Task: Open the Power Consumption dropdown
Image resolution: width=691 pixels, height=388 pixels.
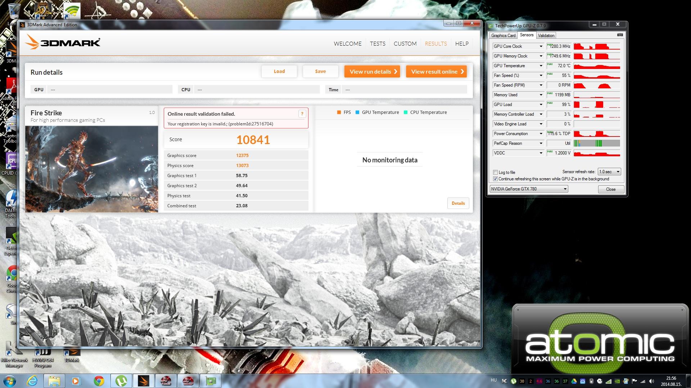Action: [541, 134]
